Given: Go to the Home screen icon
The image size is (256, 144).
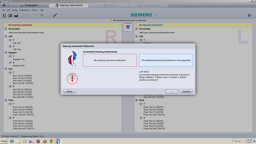Looking at the screenshot, I should point(4,5).
